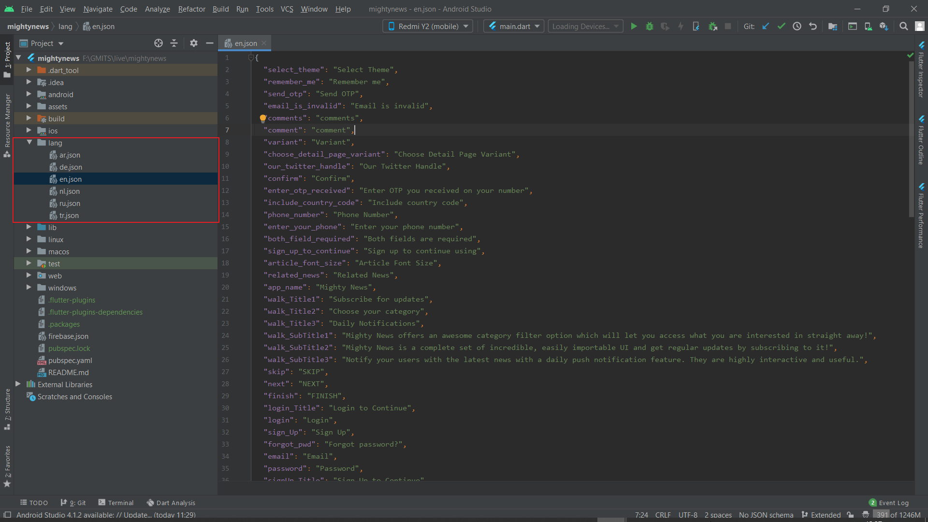
Task: Open the VCS menu
Action: pos(287,9)
